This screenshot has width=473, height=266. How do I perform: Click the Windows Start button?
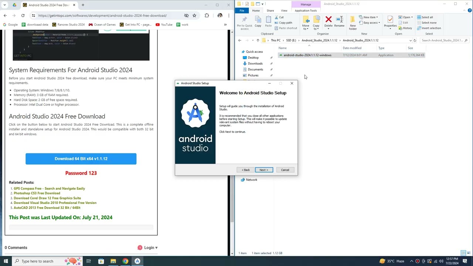point(6,261)
